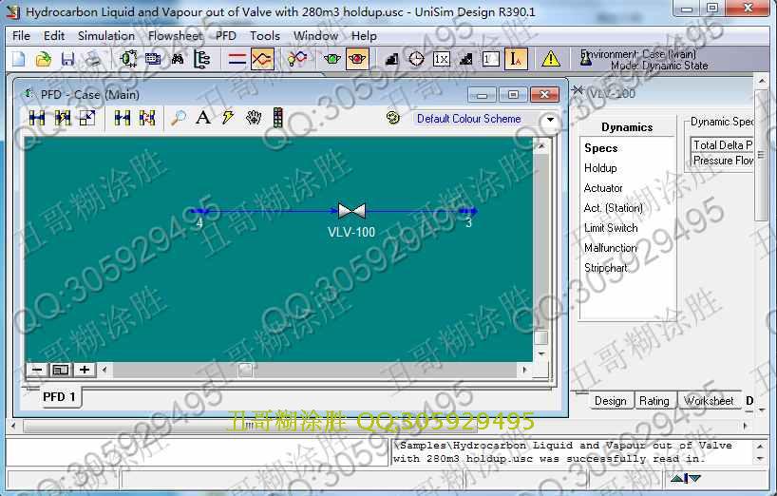Select Specs page in Dynamics list
Viewport: 777px width, 496px height.
(600, 148)
